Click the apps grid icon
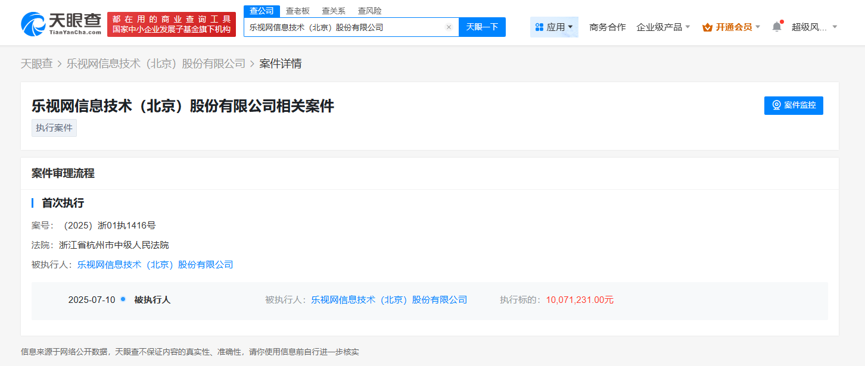 pos(539,27)
